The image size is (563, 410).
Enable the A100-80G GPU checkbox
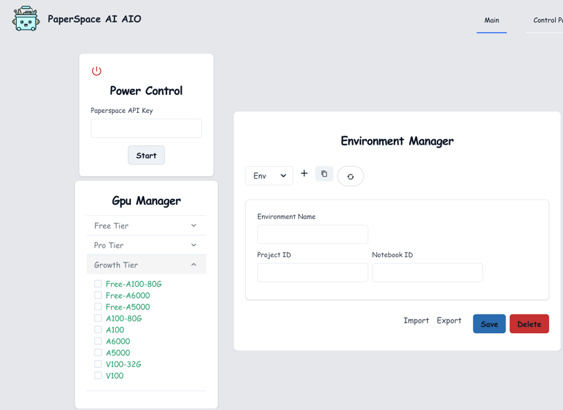[x=98, y=318]
